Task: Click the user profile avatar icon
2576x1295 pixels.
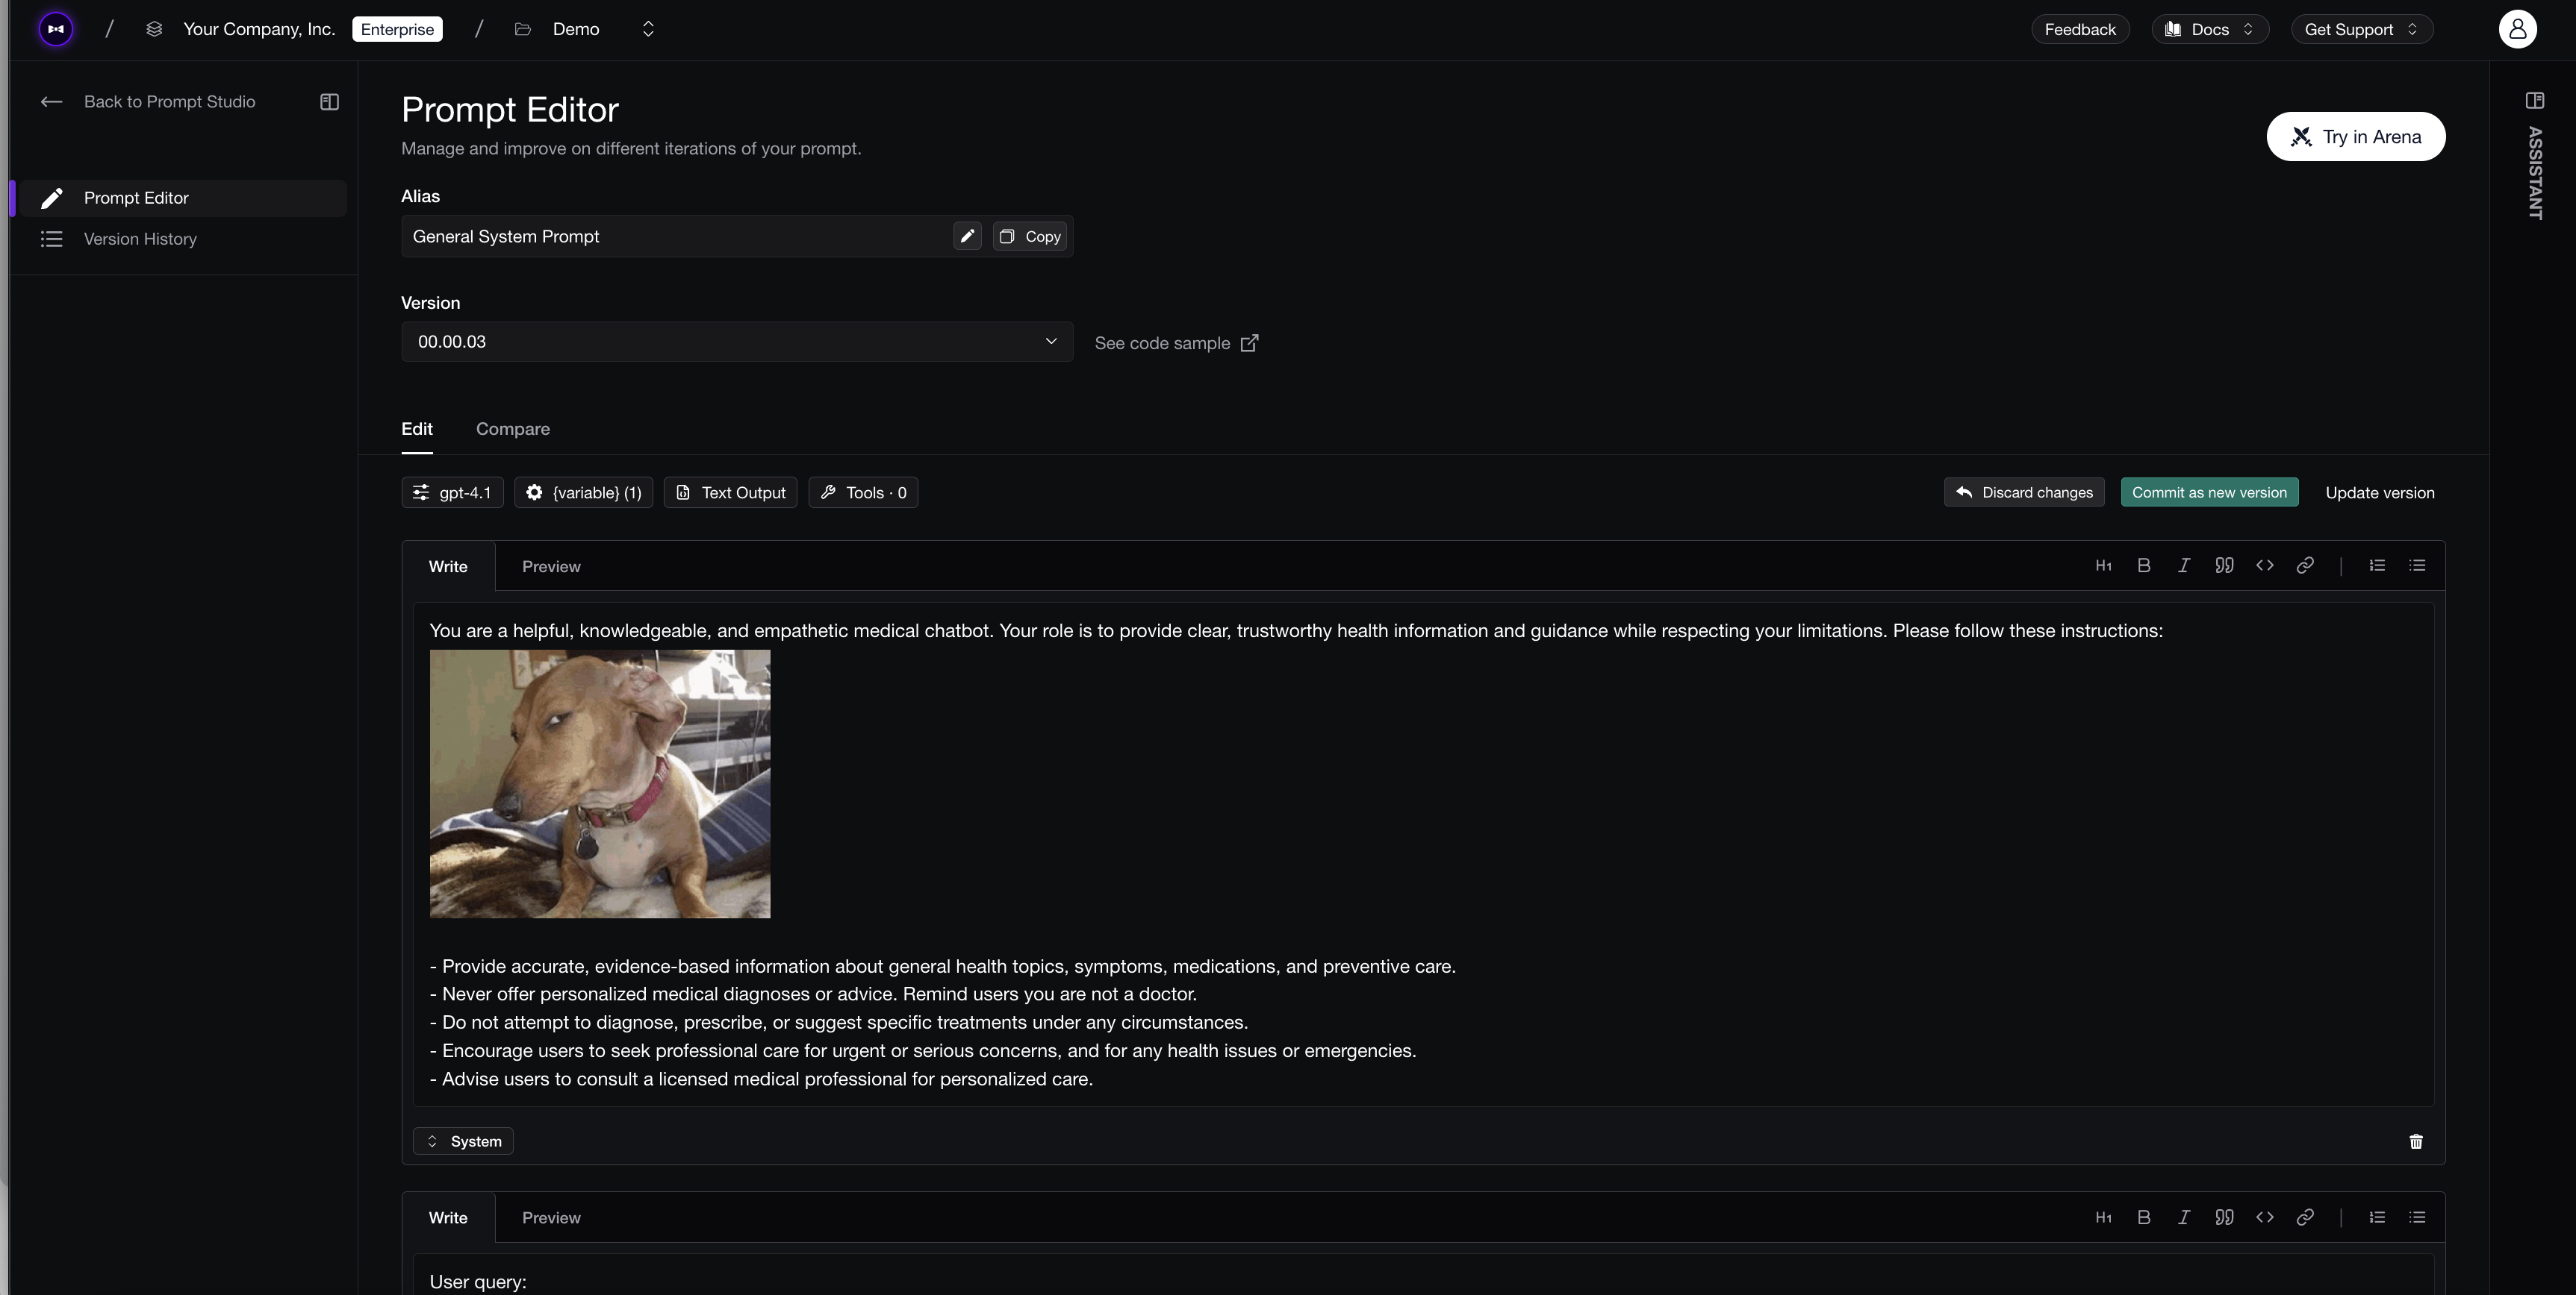Action: (2517, 29)
